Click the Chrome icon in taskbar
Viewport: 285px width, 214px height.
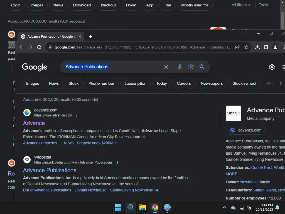coord(155,207)
